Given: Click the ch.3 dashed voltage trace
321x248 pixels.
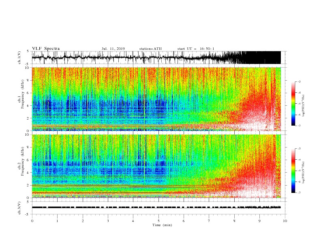Looking at the screenshot, I should [156, 207].
